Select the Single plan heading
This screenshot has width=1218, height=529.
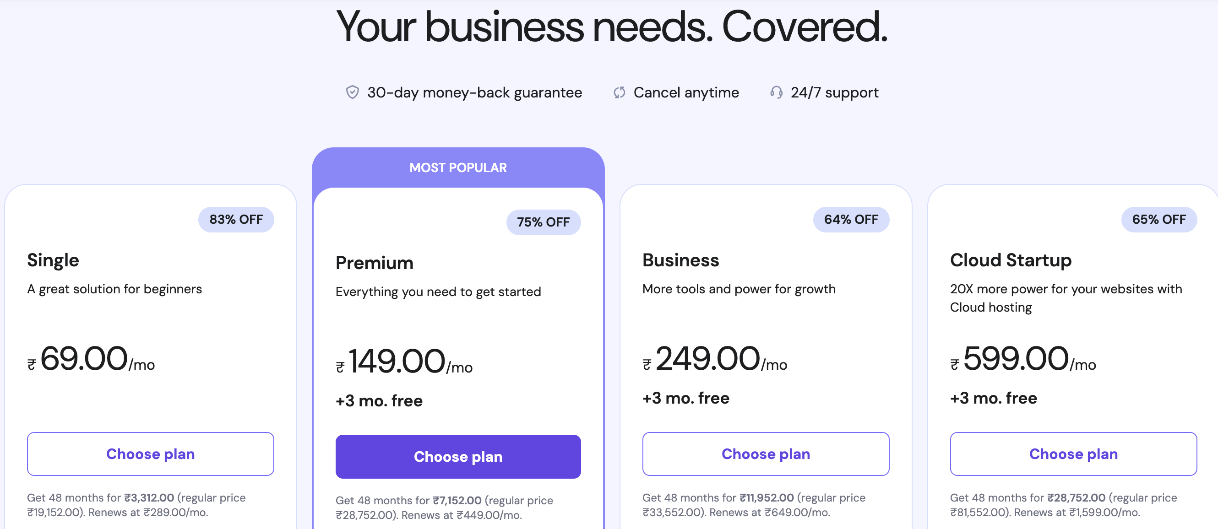point(53,259)
